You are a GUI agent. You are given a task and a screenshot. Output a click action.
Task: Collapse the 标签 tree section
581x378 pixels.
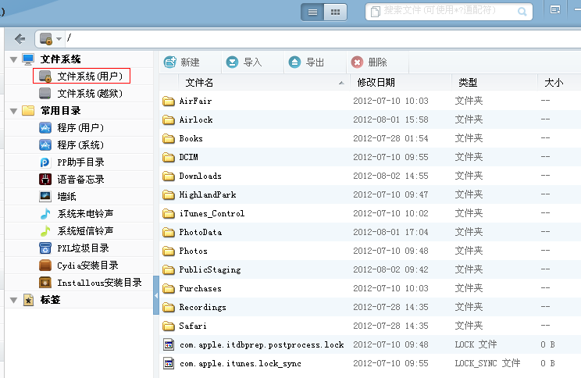pos(12,300)
